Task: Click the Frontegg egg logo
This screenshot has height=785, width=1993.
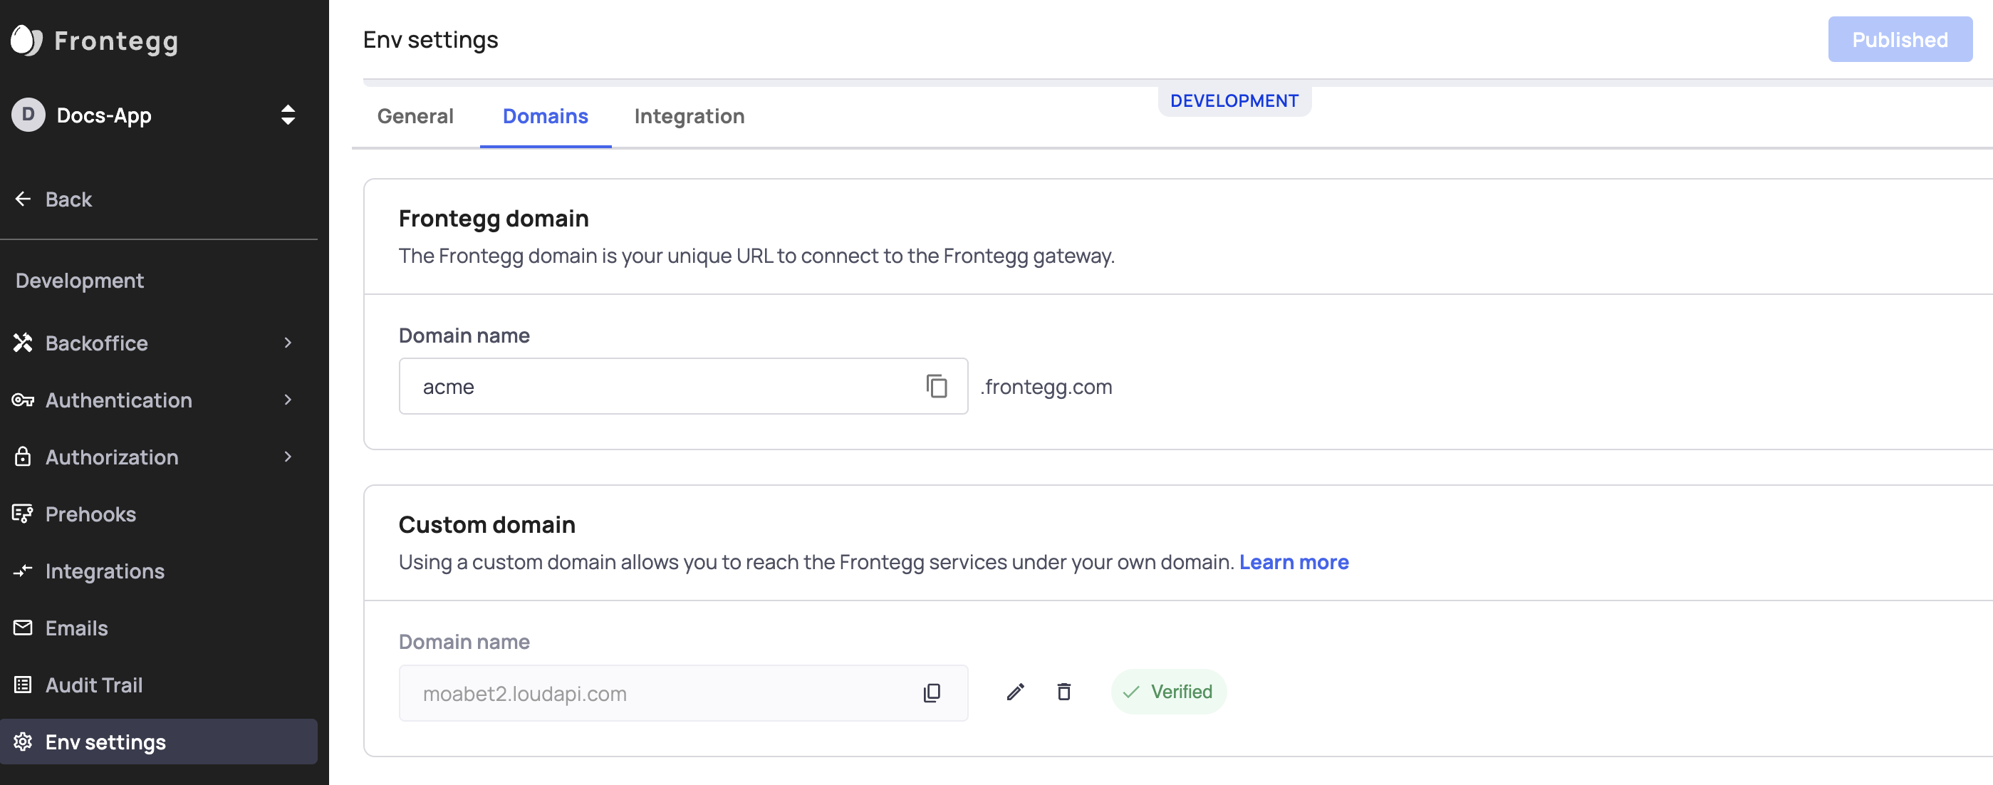Action: click(x=26, y=40)
